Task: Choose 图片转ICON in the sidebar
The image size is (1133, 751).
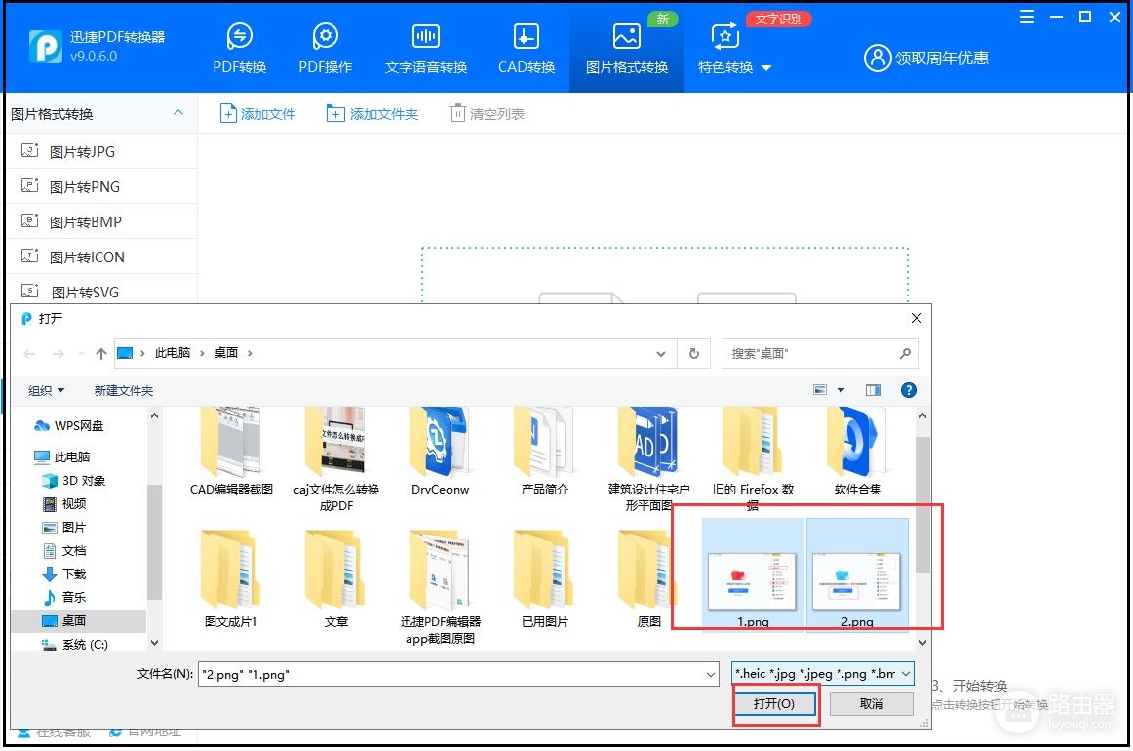Action: (101, 257)
